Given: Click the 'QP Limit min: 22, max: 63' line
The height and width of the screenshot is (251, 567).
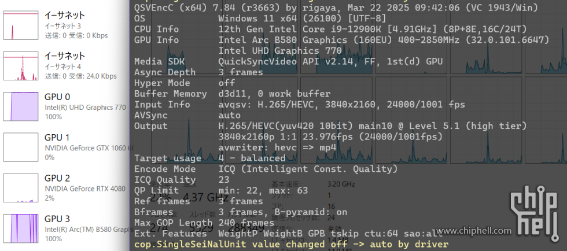Looking at the screenshot, I should tap(221, 191).
